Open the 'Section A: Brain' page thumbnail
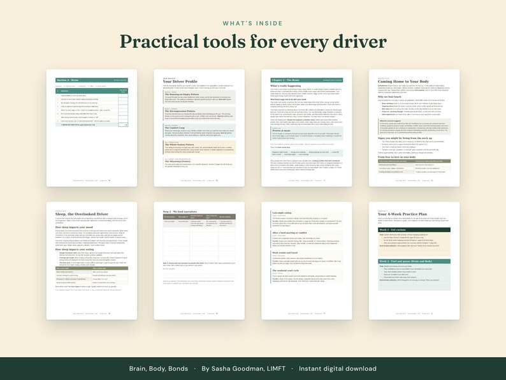This screenshot has width=506, height=380. [92, 128]
